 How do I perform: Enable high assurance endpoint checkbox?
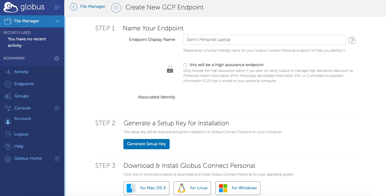(185, 65)
